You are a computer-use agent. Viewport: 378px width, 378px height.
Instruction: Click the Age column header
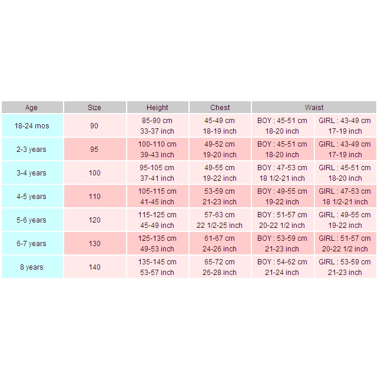[32, 108]
